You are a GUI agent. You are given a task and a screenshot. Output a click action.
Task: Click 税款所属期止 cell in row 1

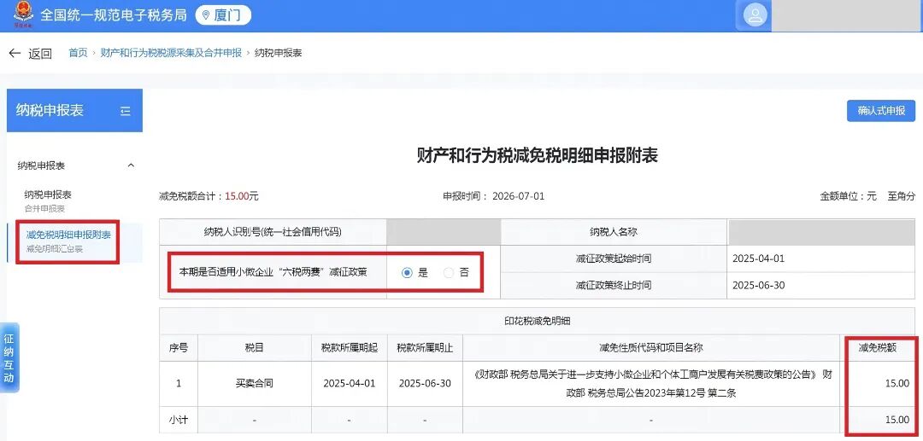pos(425,384)
